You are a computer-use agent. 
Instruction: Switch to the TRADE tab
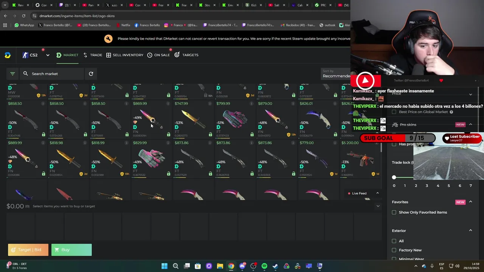pyautogui.click(x=93, y=55)
